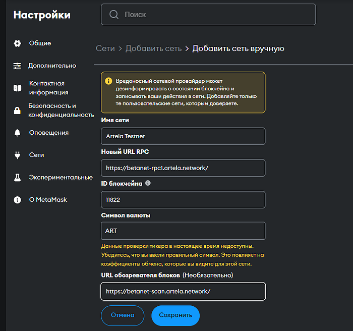The height and width of the screenshot is (331, 353).
Task: Click the Новый URL RPC label
Action: pos(125,152)
